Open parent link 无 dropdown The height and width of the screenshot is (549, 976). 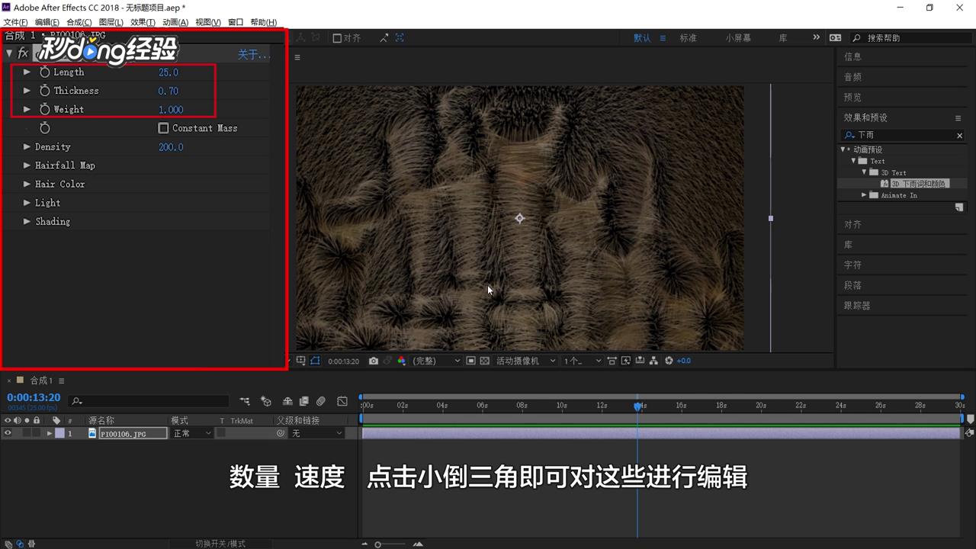click(317, 433)
